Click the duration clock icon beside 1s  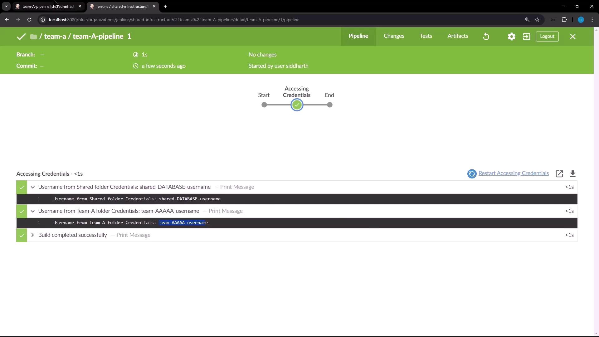tap(135, 55)
